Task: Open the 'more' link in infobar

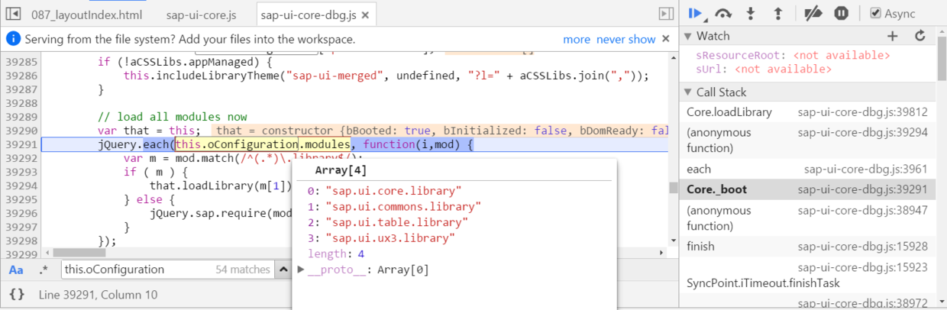Action: [577, 39]
